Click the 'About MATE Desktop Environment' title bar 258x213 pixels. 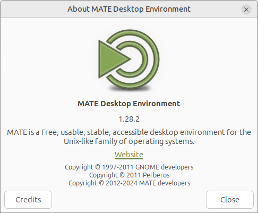[x=129, y=9]
